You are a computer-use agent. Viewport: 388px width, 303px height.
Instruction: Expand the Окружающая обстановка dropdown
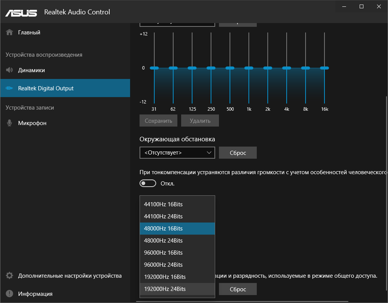point(177,153)
